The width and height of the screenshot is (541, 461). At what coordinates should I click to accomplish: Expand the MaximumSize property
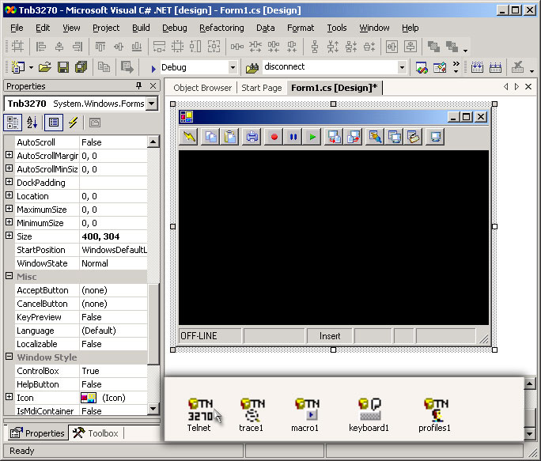[x=9, y=209]
